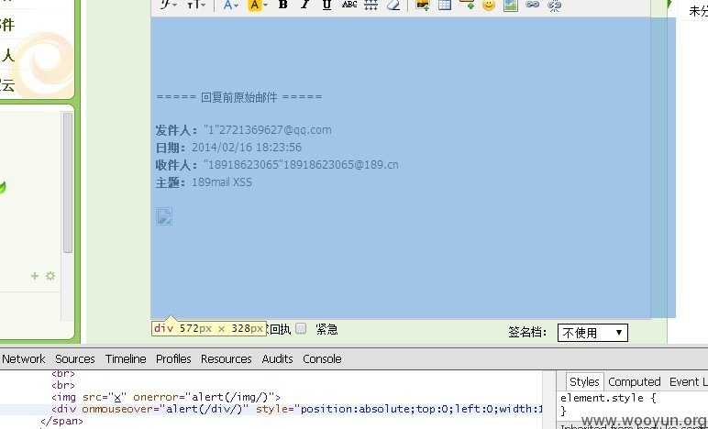The image size is (708, 429).
Task: Go to the Resources tab
Action: [x=227, y=359]
